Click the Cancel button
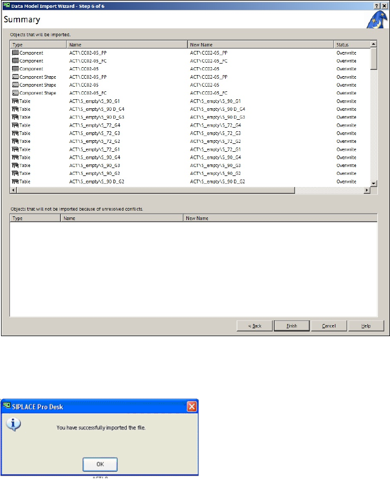Screen dimensions: 390x479 click(x=329, y=326)
